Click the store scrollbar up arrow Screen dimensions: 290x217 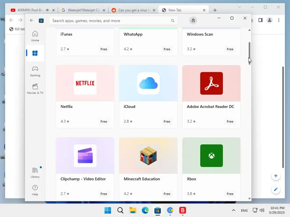pos(249,30)
